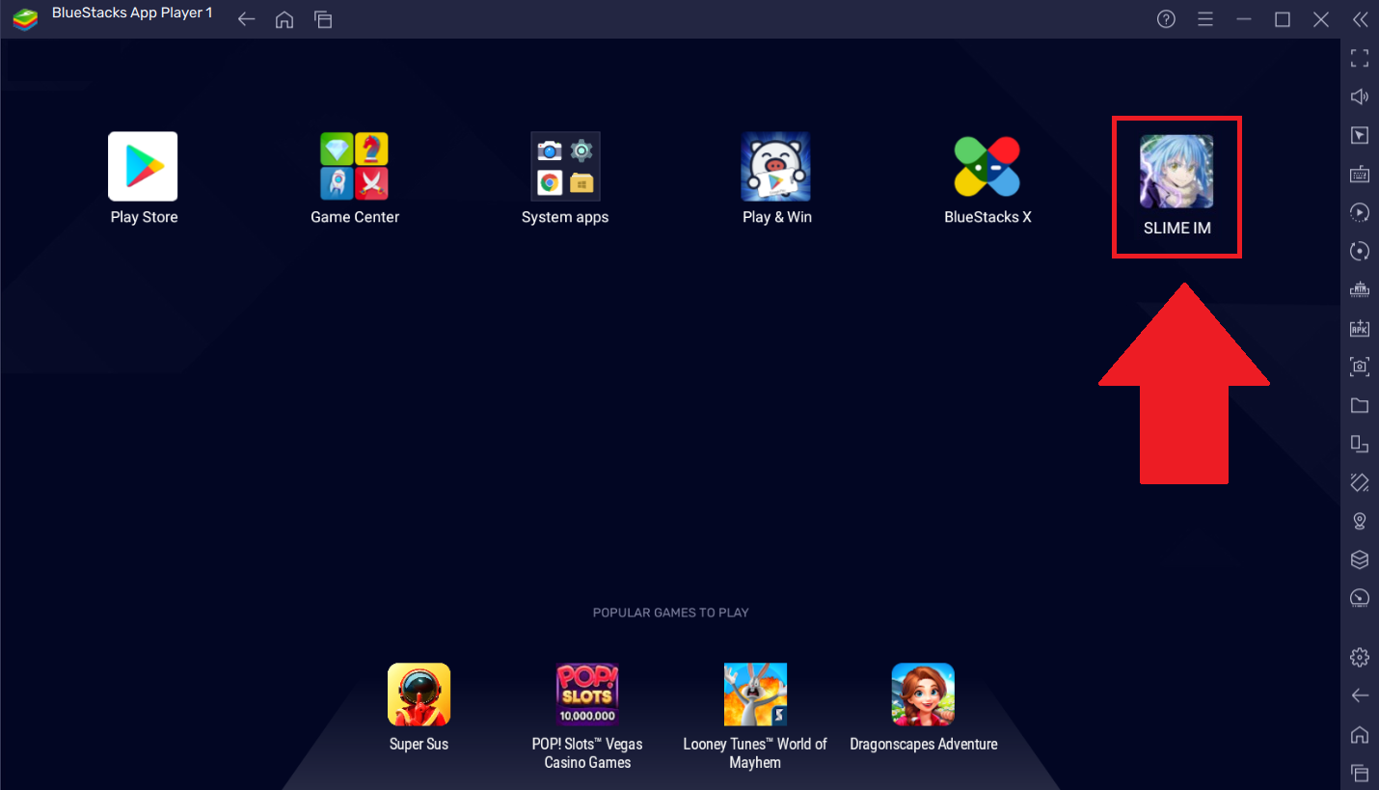Open the set location pin icon
Image resolution: width=1379 pixels, height=790 pixels.
point(1360,521)
